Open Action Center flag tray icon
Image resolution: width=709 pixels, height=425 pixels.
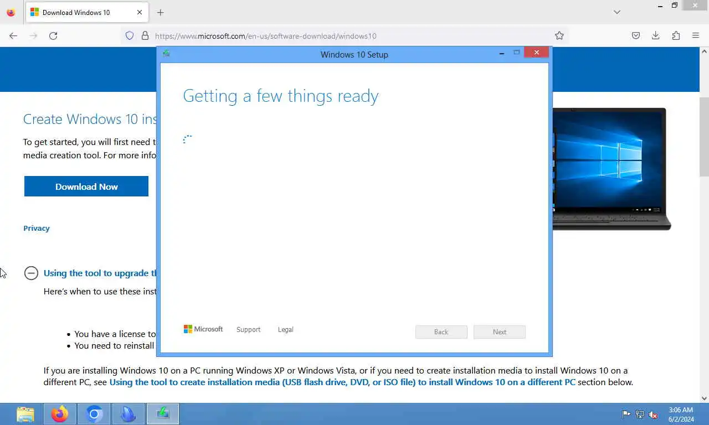[x=626, y=414]
